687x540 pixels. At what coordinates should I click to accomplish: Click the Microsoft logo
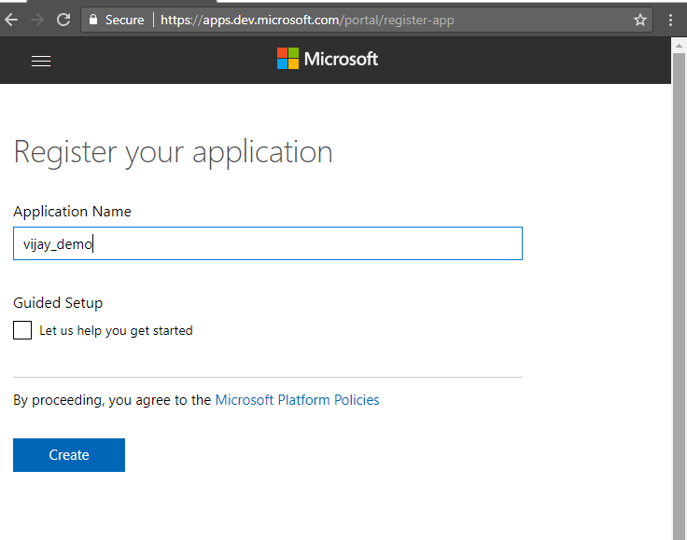328,59
